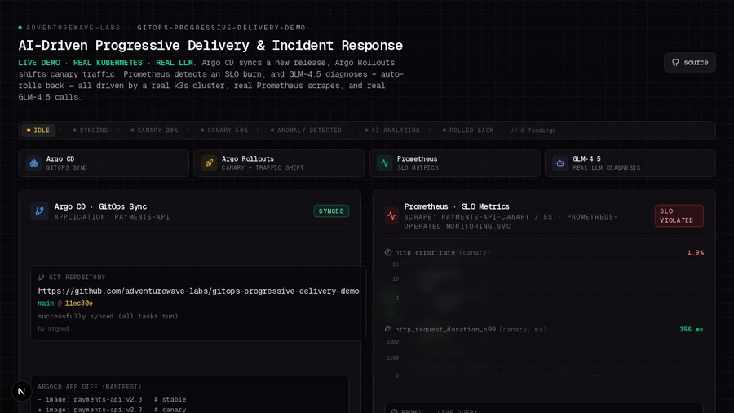Select the IDLE stage pill
734x413 pixels.
point(38,130)
